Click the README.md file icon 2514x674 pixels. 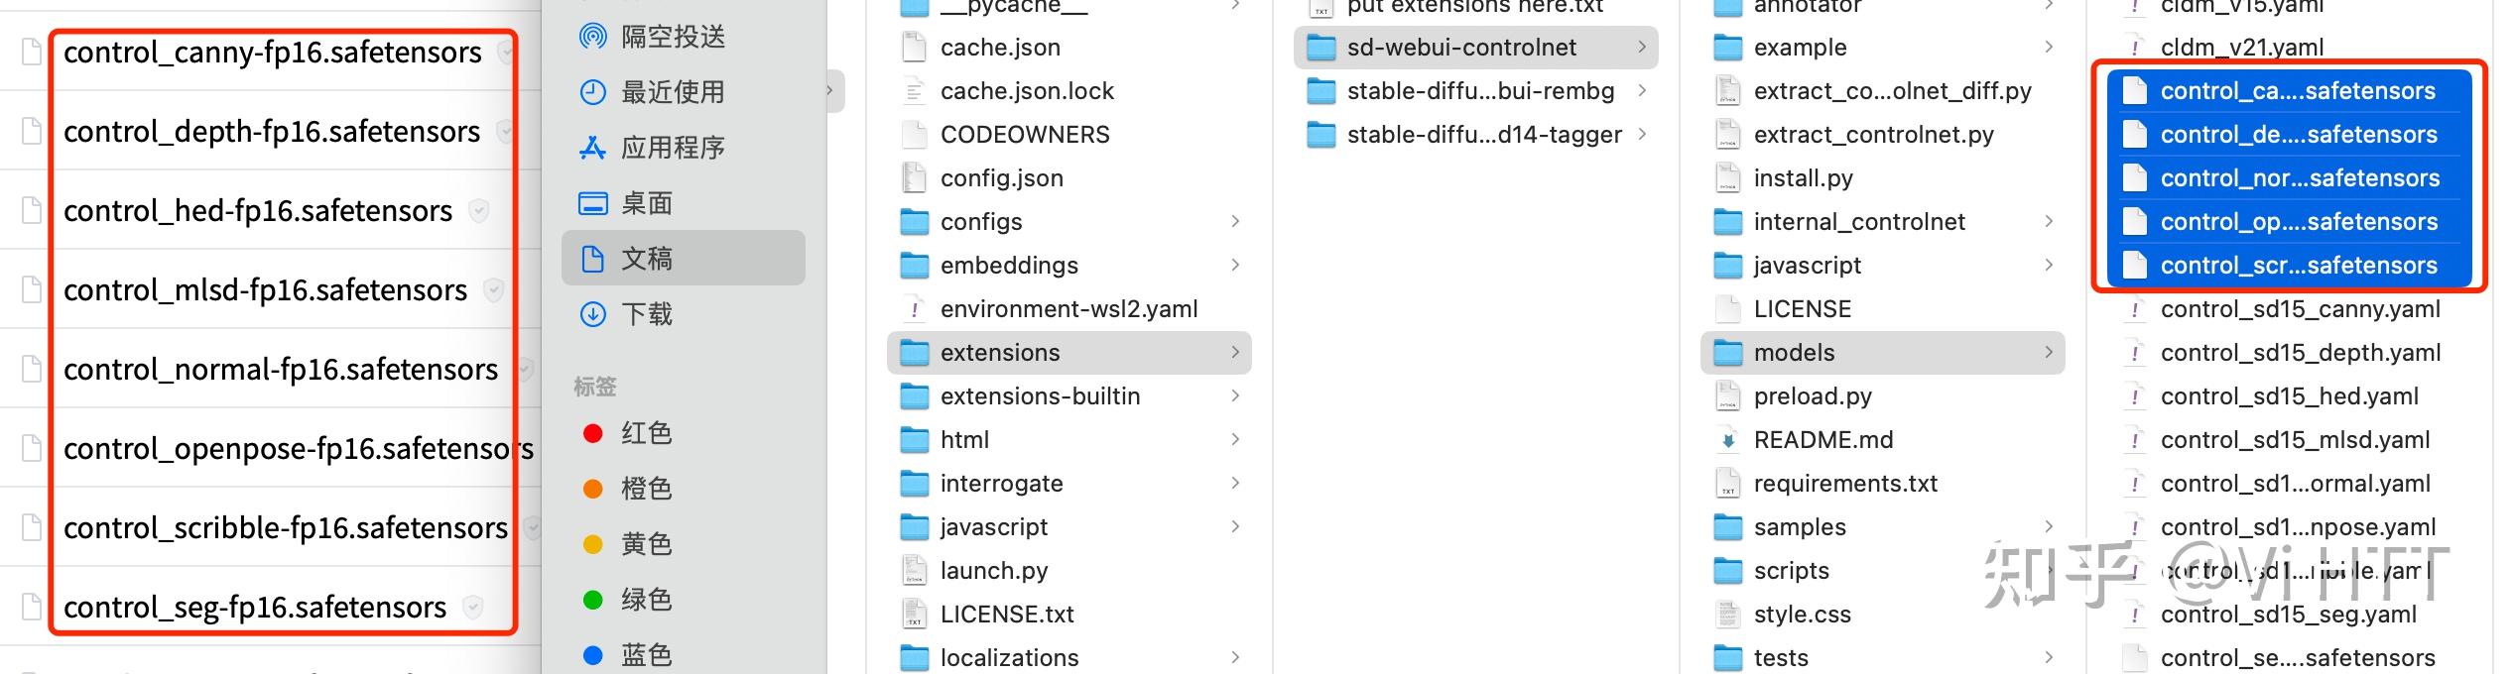click(1727, 440)
